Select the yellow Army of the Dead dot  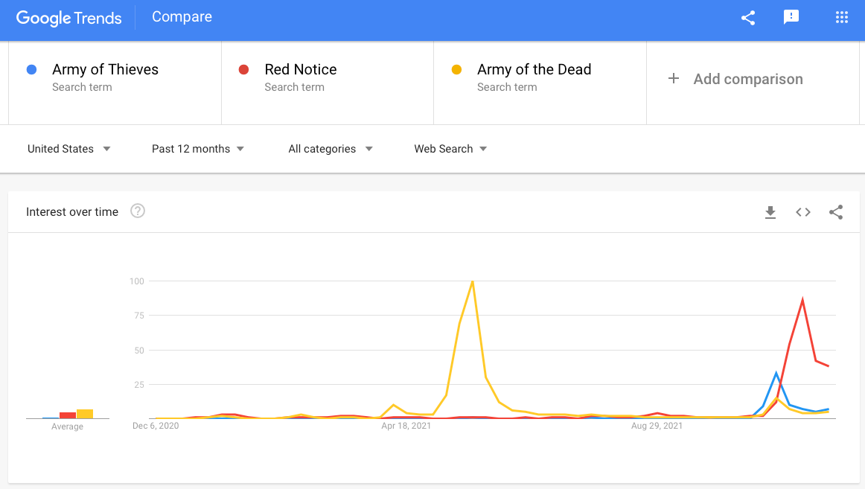(x=456, y=69)
